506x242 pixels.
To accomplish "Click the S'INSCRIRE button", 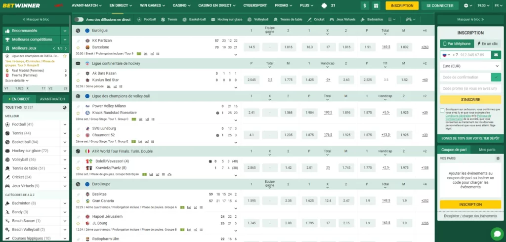I will coord(470,100).
